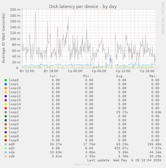Screen dimensions: 166x168
Task: Click the loop1 blue color swatch
Action: [6, 84]
